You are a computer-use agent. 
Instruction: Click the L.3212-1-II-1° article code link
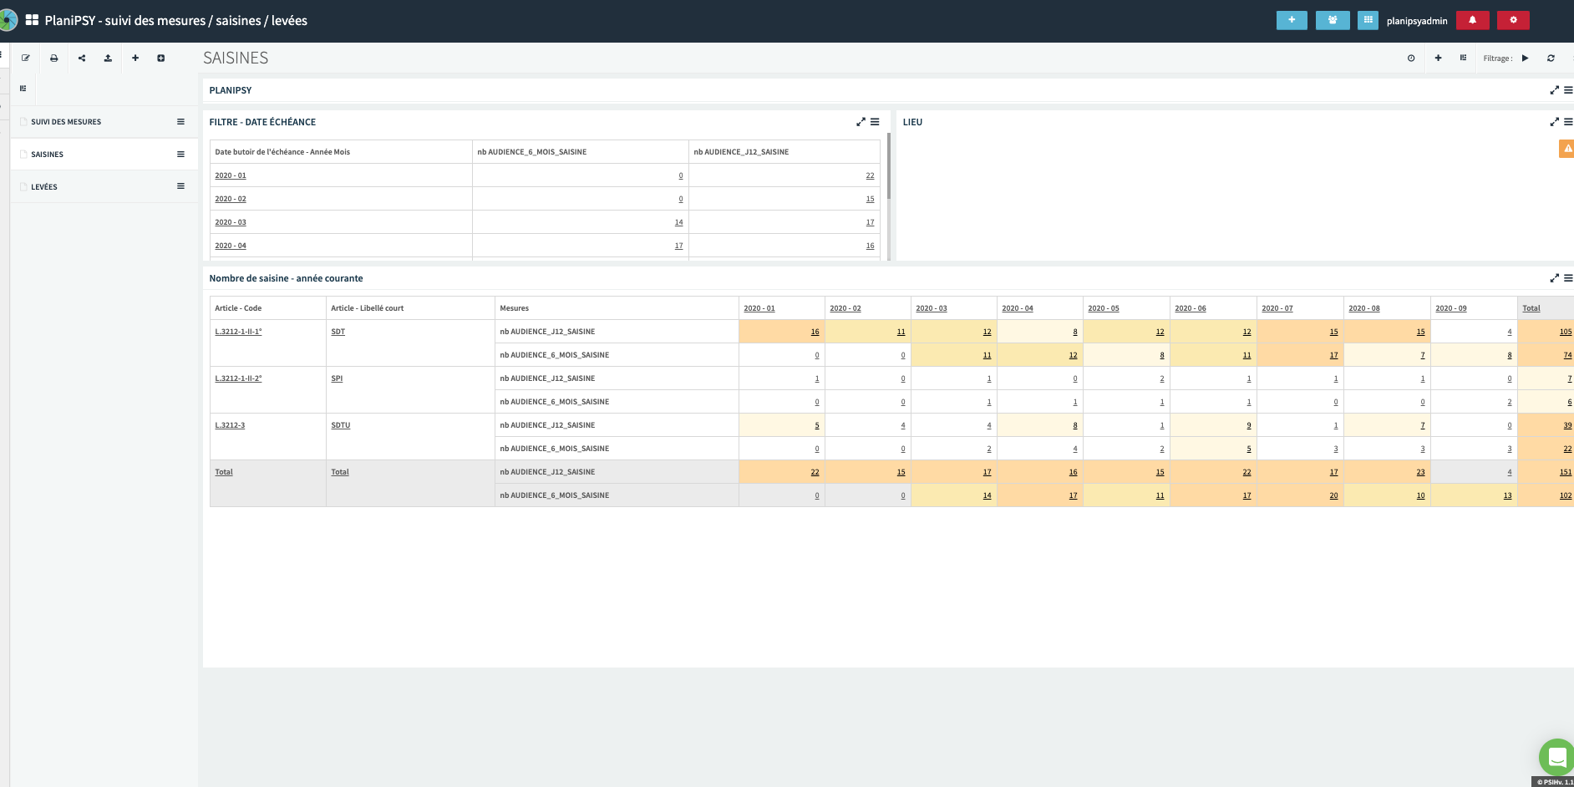(238, 332)
